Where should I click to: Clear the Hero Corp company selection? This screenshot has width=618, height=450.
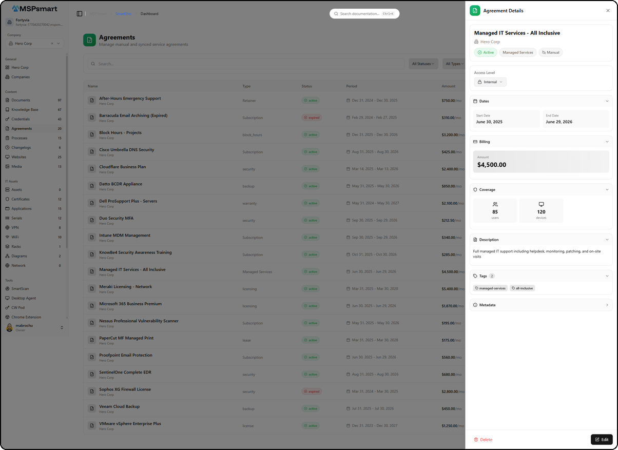[x=52, y=44]
